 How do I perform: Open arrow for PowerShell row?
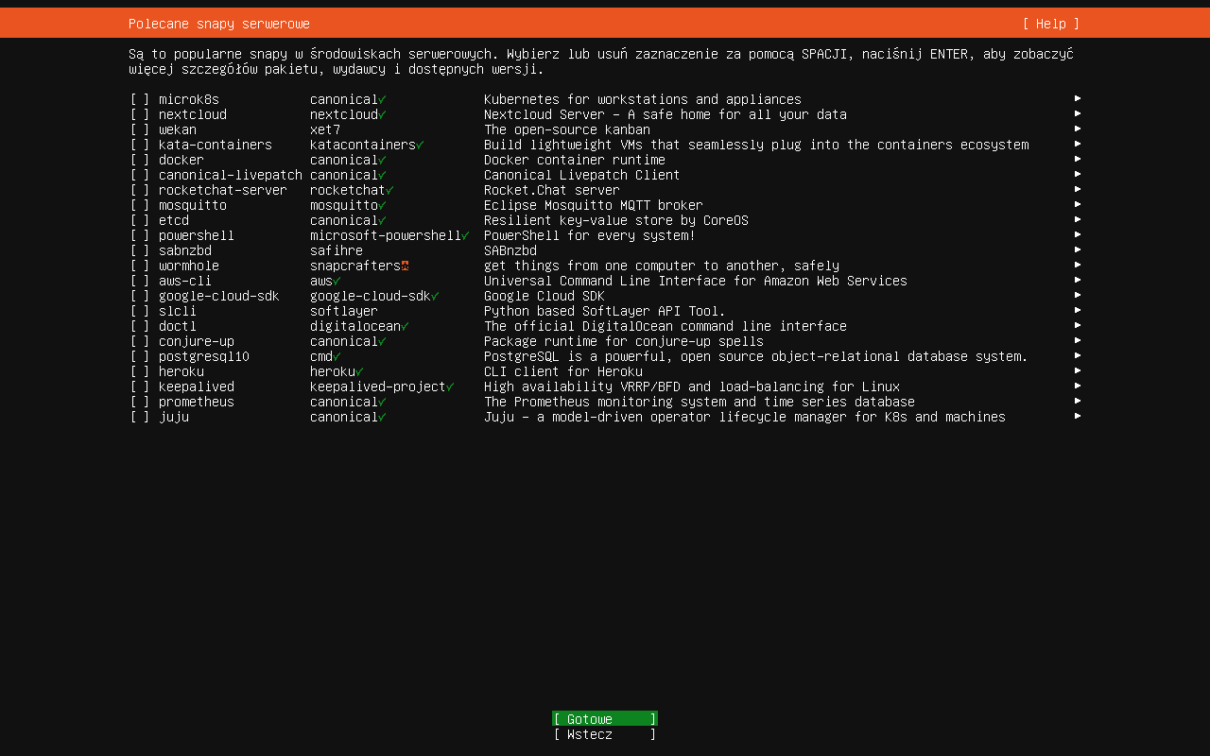click(x=1078, y=234)
